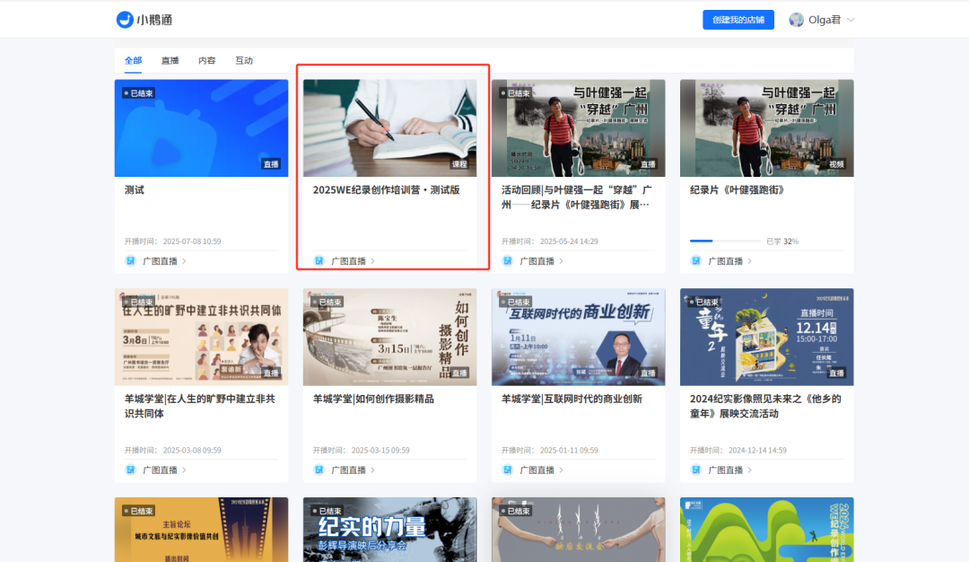The width and height of the screenshot is (969, 562).
Task: Click the 视频 tag on 叶健强跑街 thumbnail
Action: (x=837, y=164)
